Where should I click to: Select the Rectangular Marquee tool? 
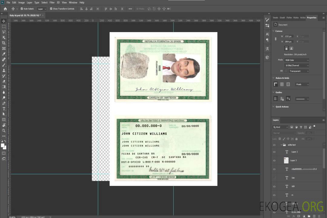(4, 27)
